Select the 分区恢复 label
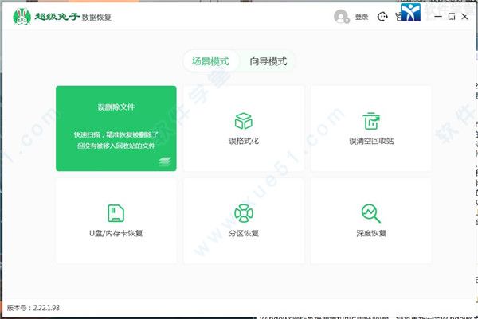This screenshot has height=319, width=478. (244, 233)
